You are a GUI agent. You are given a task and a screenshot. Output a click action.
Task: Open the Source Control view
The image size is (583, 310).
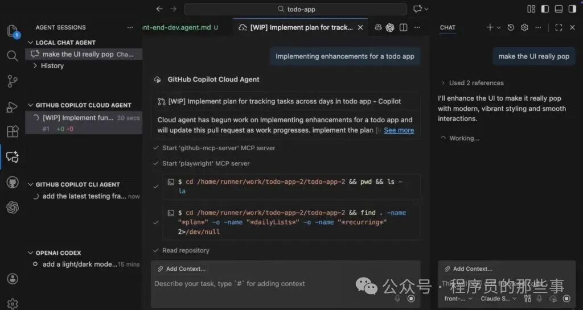[13, 81]
